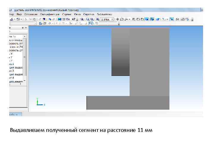Select the hidden-lines-removed display icon
The width and height of the screenshot is (214, 160).
coord(138,19)
